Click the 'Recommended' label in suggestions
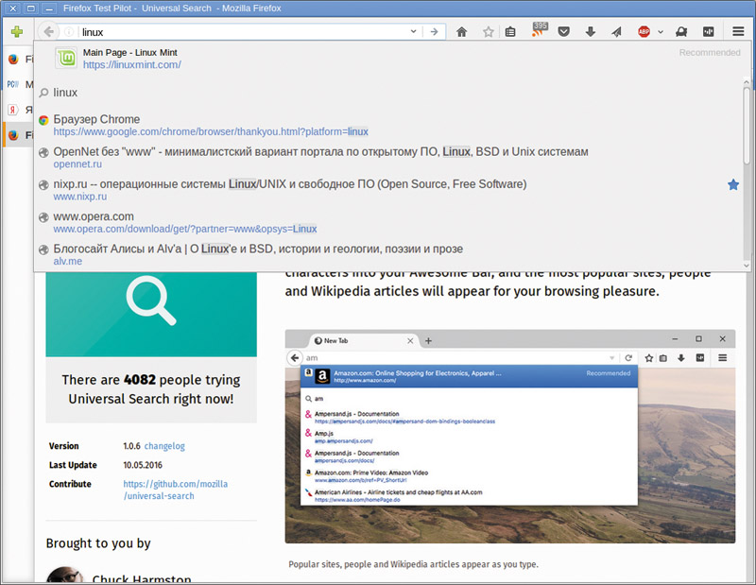Image resolution: width=756 pixels, height=585 pixels. point(710,53)
